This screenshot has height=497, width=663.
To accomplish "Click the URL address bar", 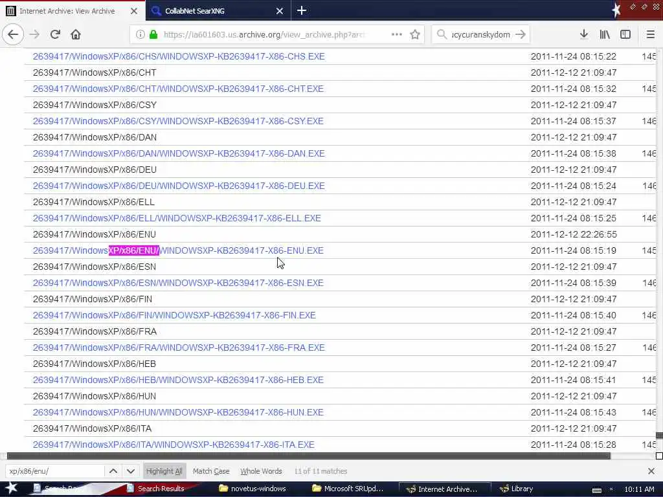I will 264,34.
